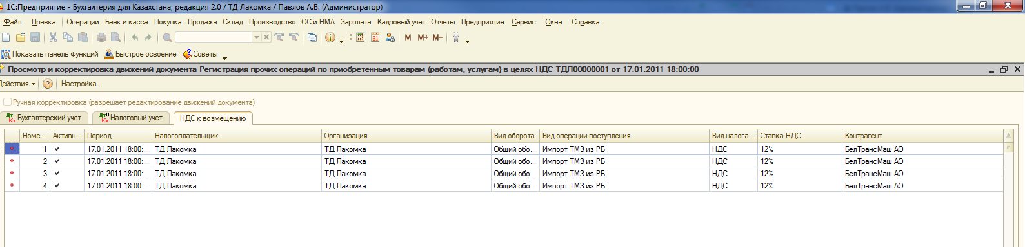
Task: Expand the search field dropdown arrow
Action: tap(257, 37)
